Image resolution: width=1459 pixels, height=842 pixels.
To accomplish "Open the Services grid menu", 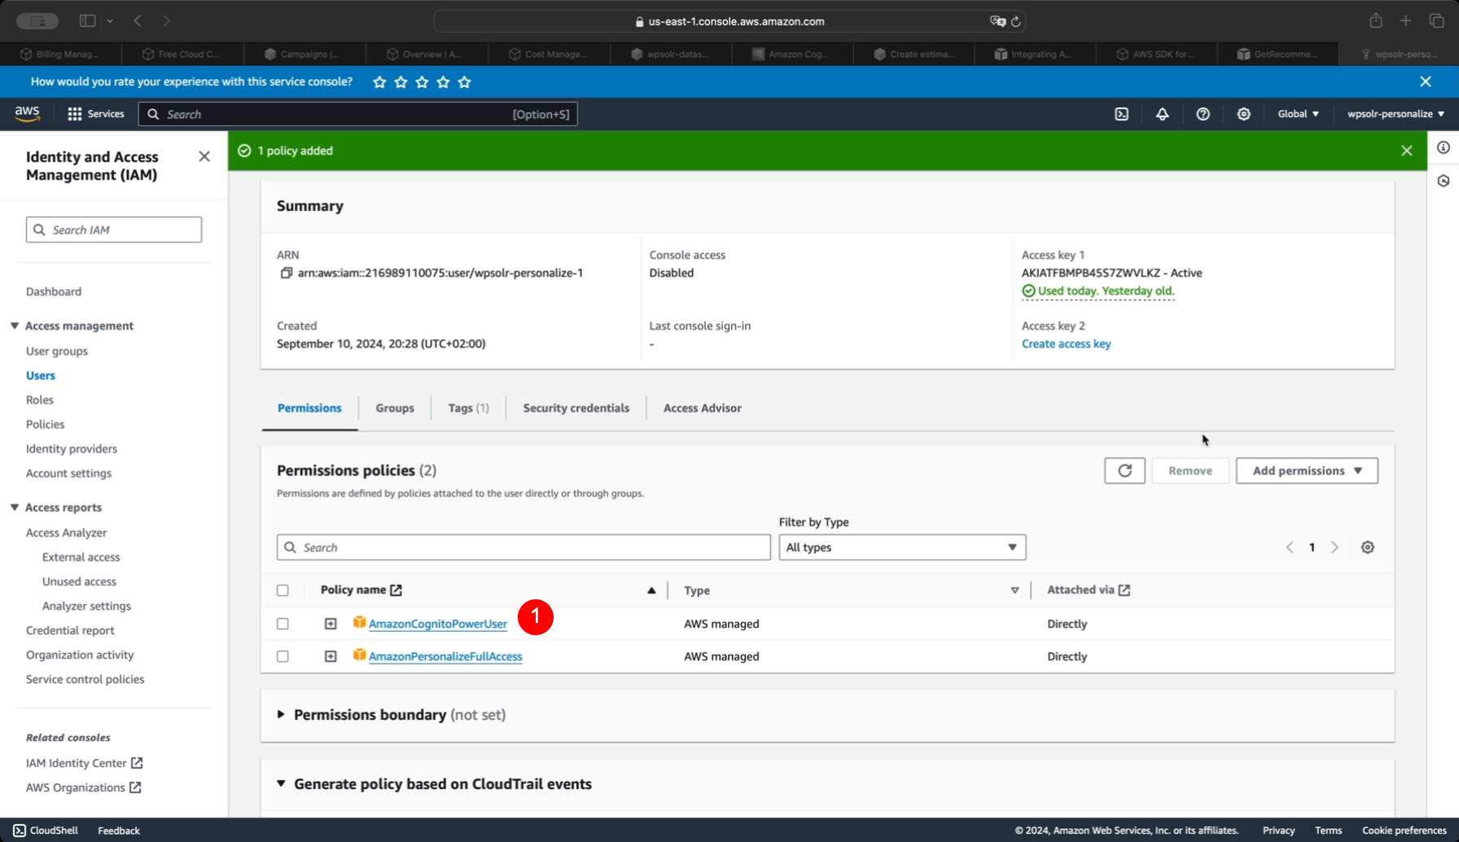I will 96,114.
